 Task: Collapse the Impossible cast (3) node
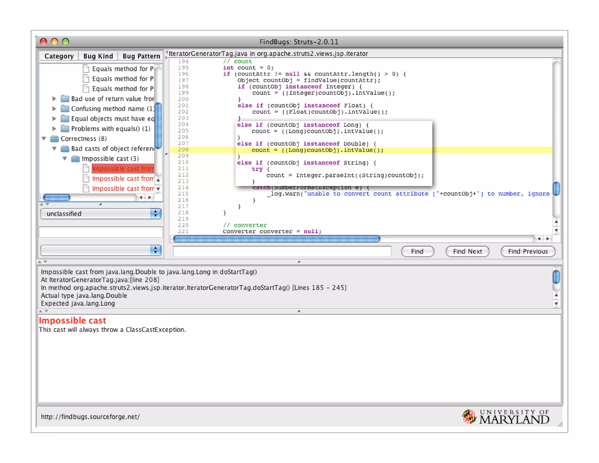(65, 159)
